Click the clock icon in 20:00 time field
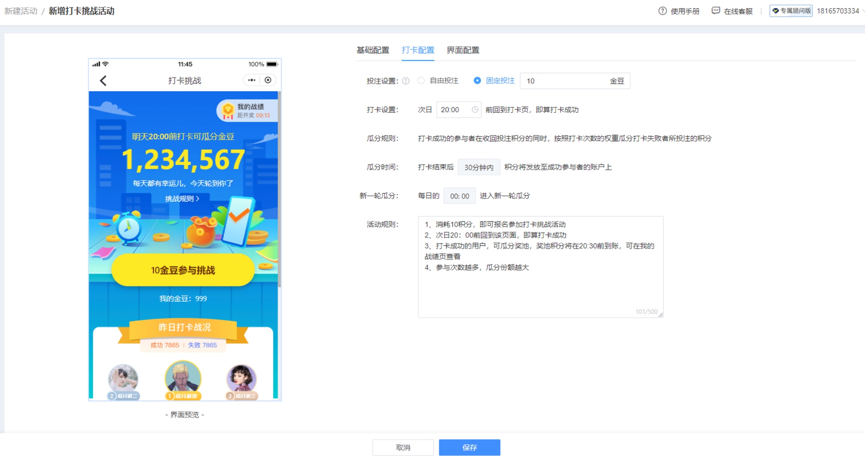 pos(475,109)
